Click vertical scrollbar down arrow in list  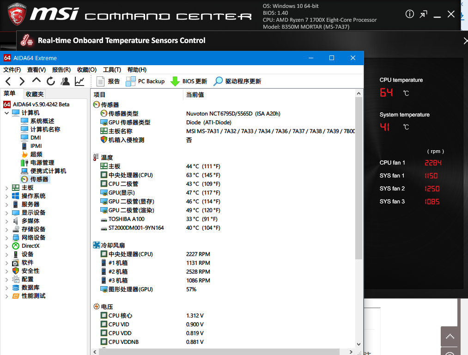359,344
